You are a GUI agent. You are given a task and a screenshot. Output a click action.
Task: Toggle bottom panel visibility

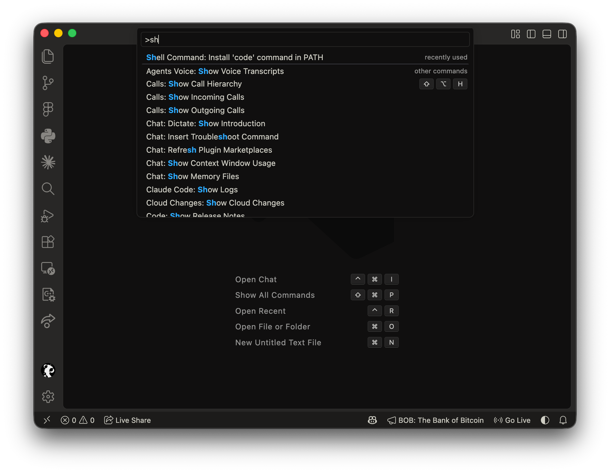coord(547,34)
